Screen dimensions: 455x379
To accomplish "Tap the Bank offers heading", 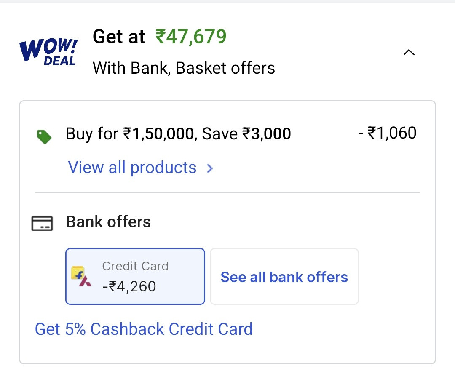I will click(108, 222).
